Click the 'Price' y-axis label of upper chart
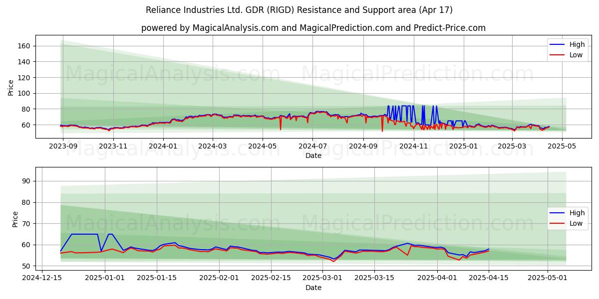The width and height of the screenshot is (599, 299). coord(11,87)
